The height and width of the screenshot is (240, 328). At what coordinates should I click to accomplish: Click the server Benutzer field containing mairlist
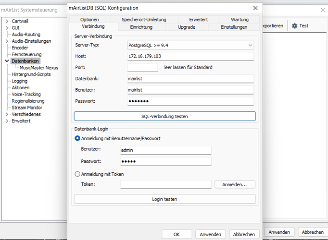click(190, 90)
